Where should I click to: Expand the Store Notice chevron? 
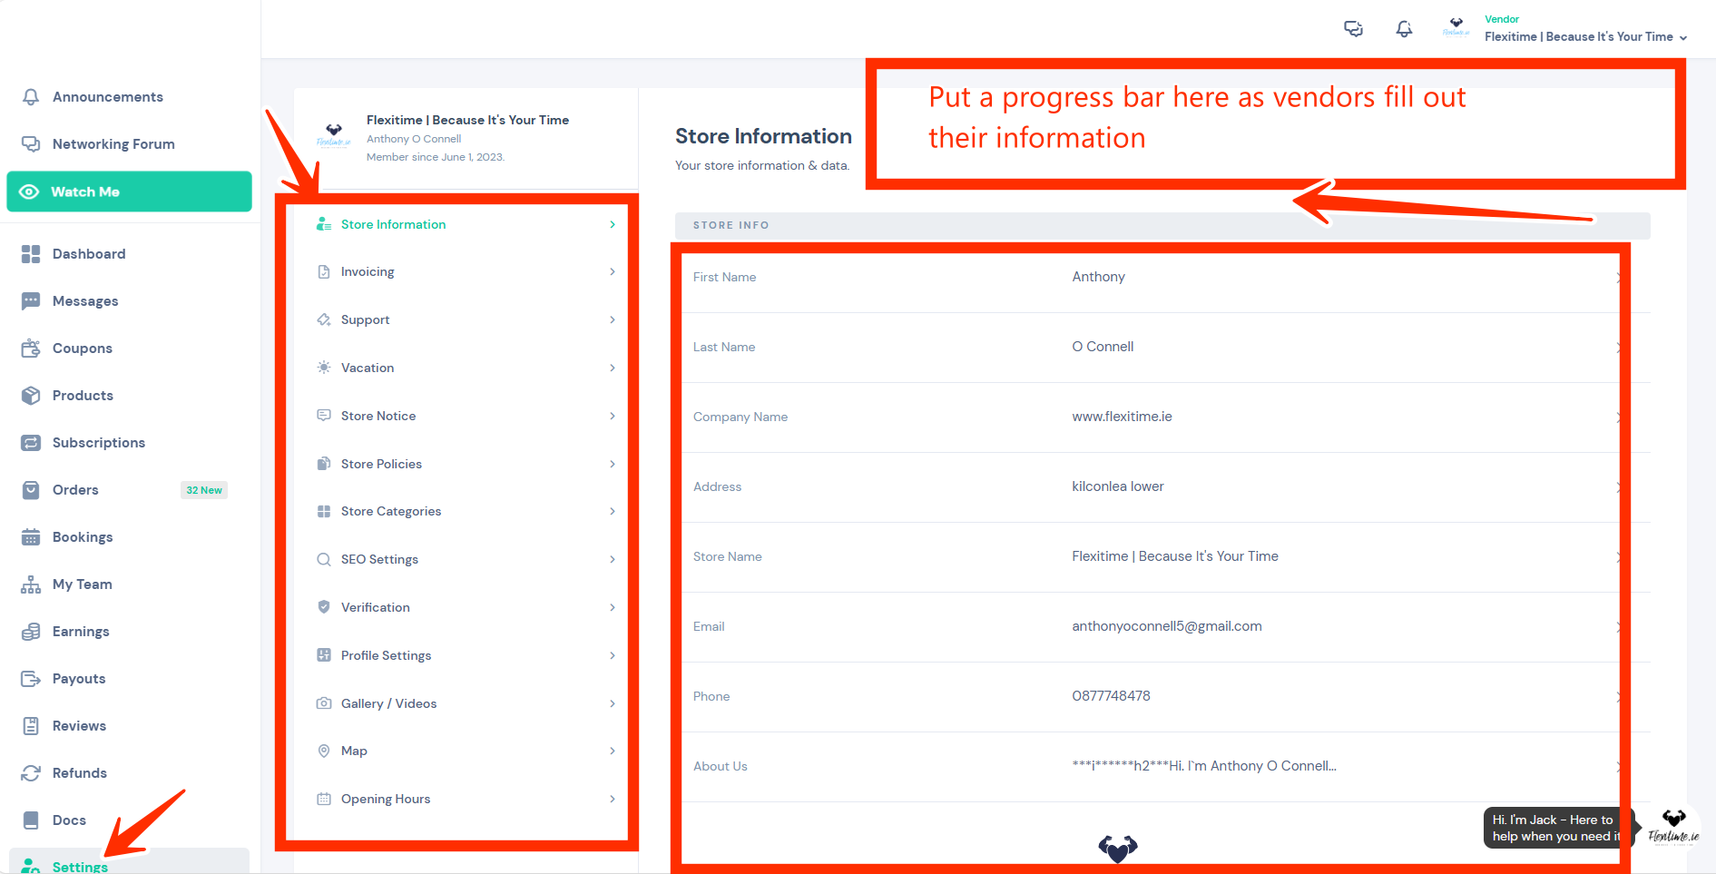tap(613, 416)
